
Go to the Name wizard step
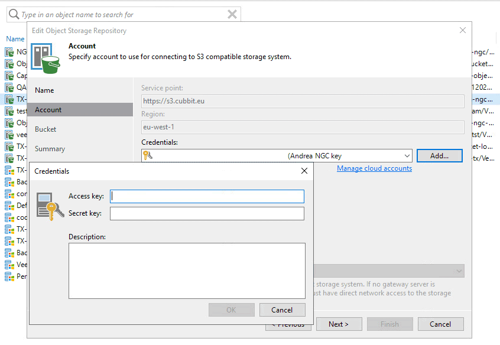(44, 90)
